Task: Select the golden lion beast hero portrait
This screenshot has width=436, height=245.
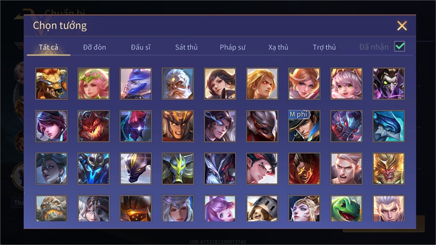Action: click(51, 84)
